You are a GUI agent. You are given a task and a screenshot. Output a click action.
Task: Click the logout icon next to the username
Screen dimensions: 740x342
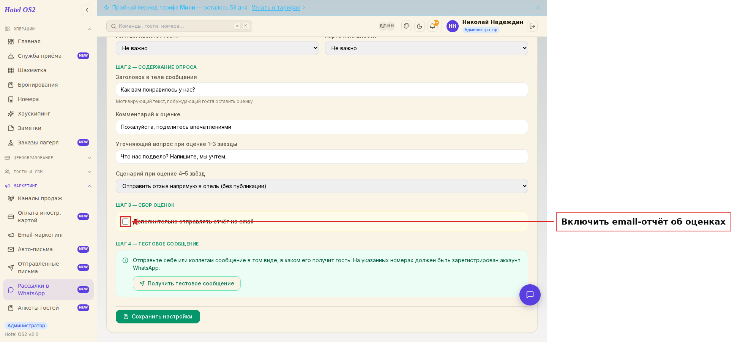[x=532, y=26]
